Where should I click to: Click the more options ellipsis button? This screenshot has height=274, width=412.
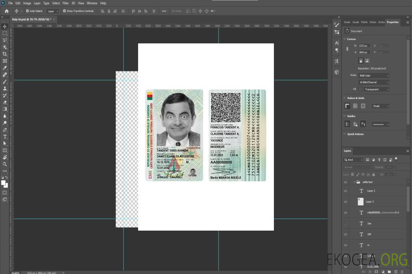coord(164,11)
